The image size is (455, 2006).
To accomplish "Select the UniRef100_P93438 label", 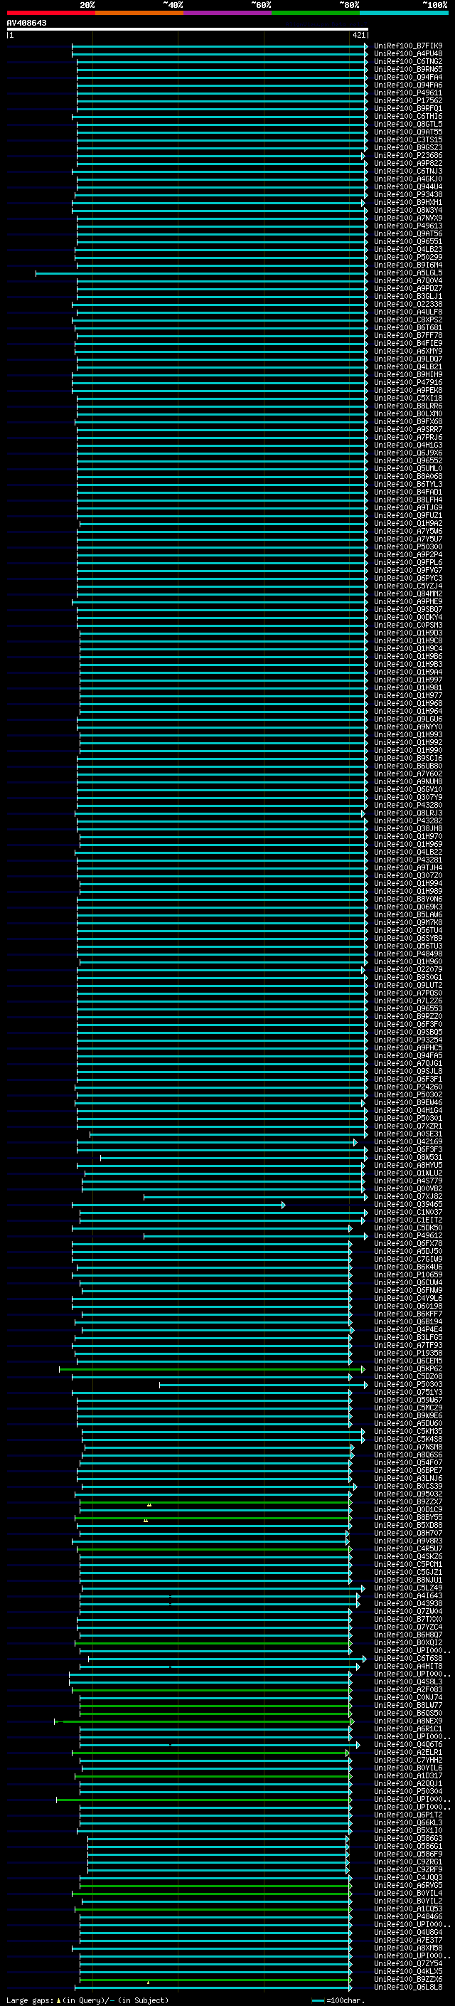I will coord(408,195).
